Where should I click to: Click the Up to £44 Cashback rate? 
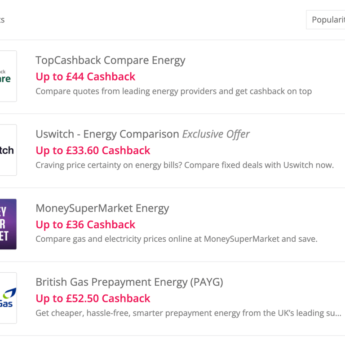pyautogui.click(x=85, y=76)
